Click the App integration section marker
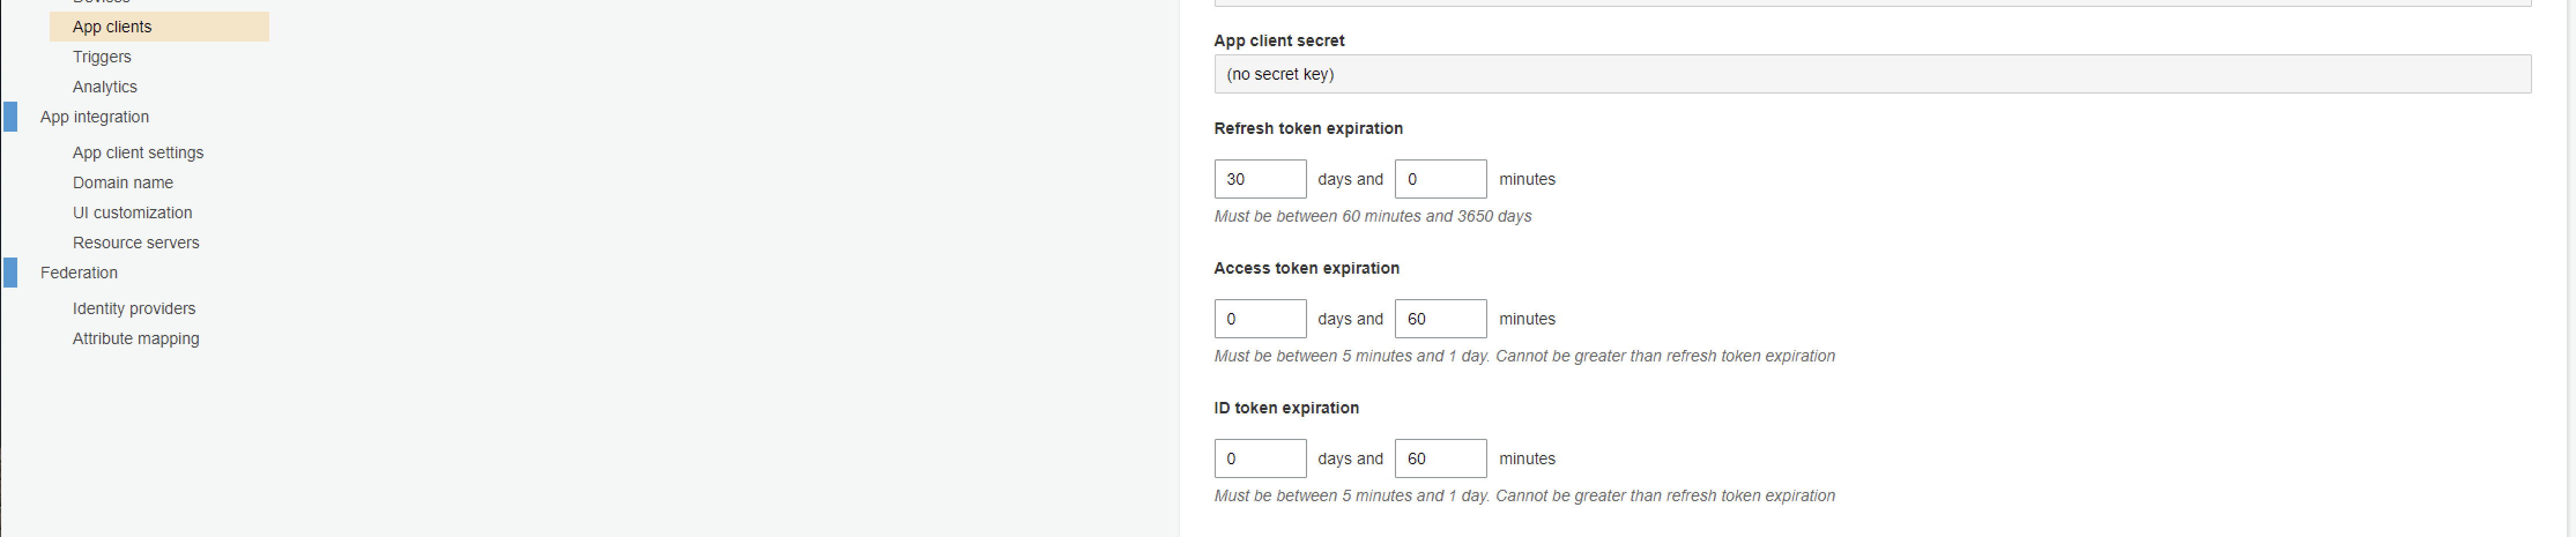Screen dimensions: 2576x537 (11, 117)
